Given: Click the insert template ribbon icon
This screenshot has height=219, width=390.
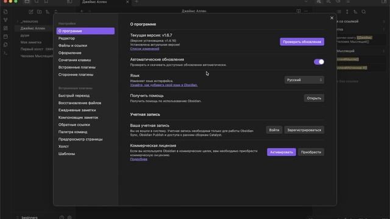Looking at the screenshot, I should [5, 44].
